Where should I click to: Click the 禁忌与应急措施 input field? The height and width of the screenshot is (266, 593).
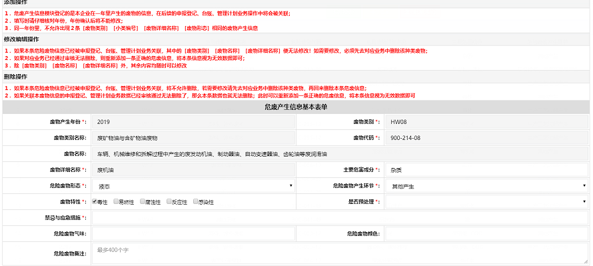[x=340, y=217]
